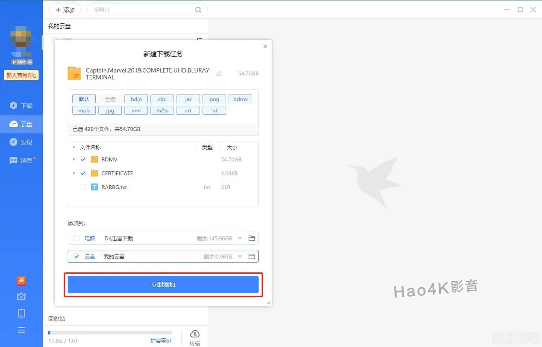Image resolution: width=542 pixels, height=347 pixels.
Task: Click the search magnifier icon
Action: [x=198, y=10]
